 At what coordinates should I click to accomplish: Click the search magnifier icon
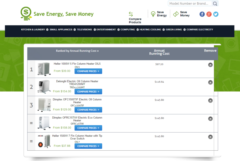click(x=215, y=4)
